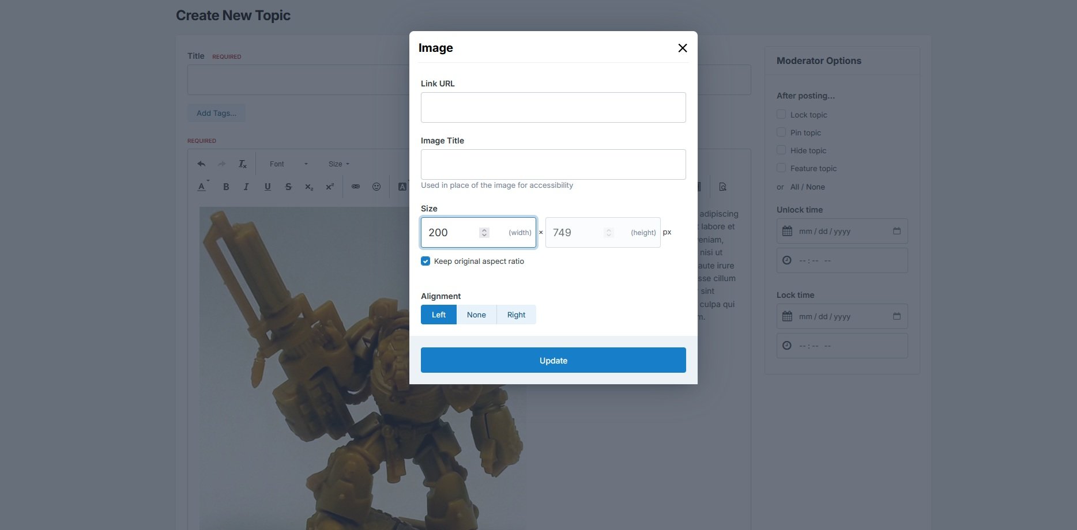Expand the Size dropdown in toolbar
This screenshot has width=1077, height=530.
coord(338,164)
